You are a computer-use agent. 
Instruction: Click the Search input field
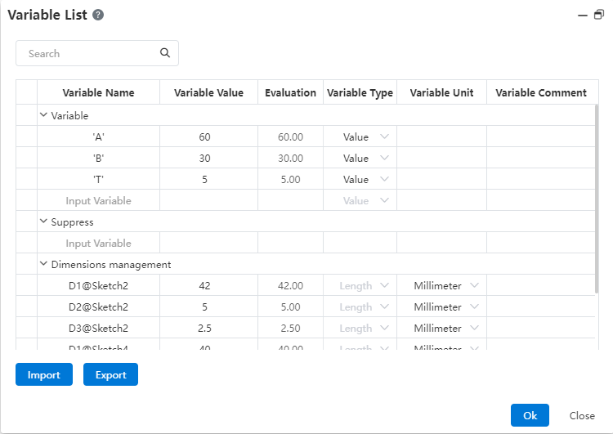[97, 53]
